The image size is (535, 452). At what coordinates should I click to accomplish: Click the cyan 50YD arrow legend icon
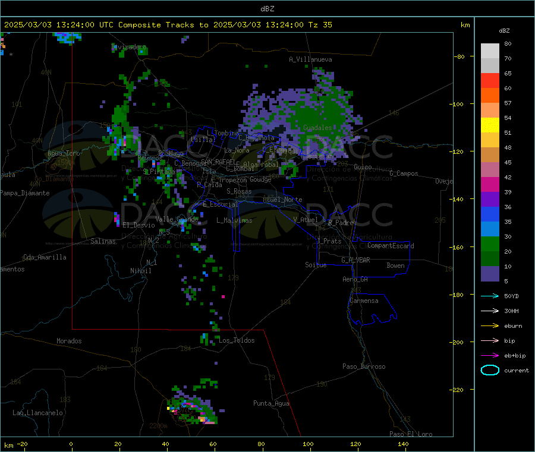coord(490,296)
